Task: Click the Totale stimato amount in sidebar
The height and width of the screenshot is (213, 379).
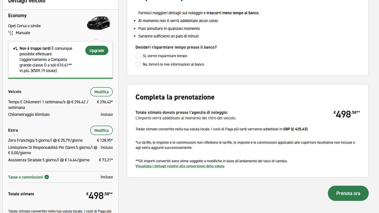Action: point(99,195)
